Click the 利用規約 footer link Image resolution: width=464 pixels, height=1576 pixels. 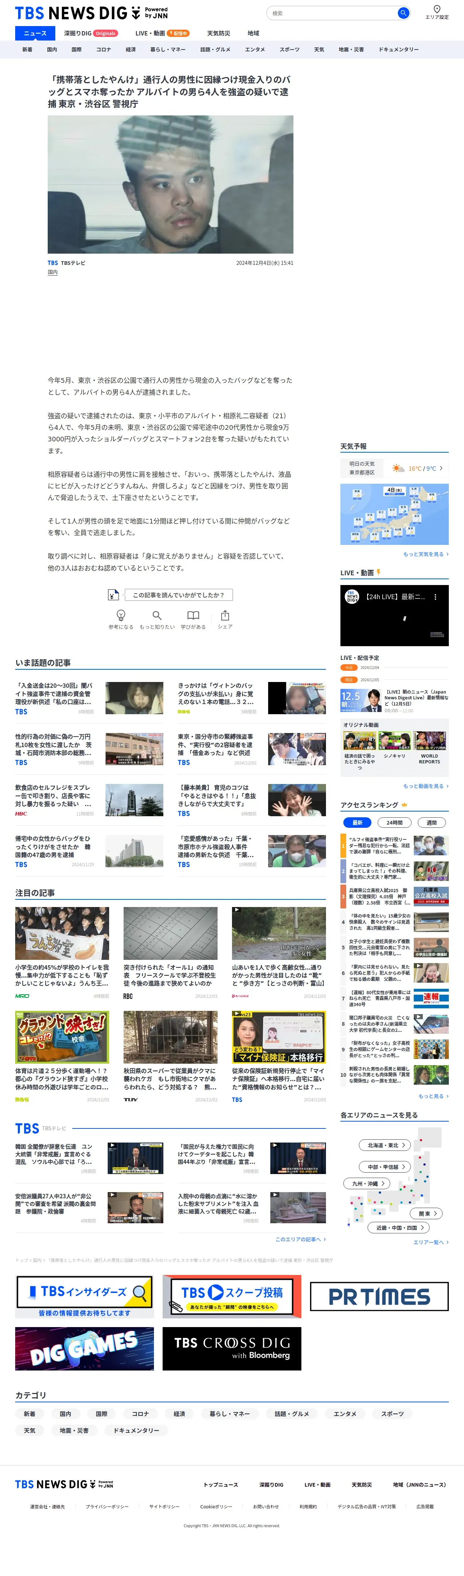click(x=308, y=1507)
